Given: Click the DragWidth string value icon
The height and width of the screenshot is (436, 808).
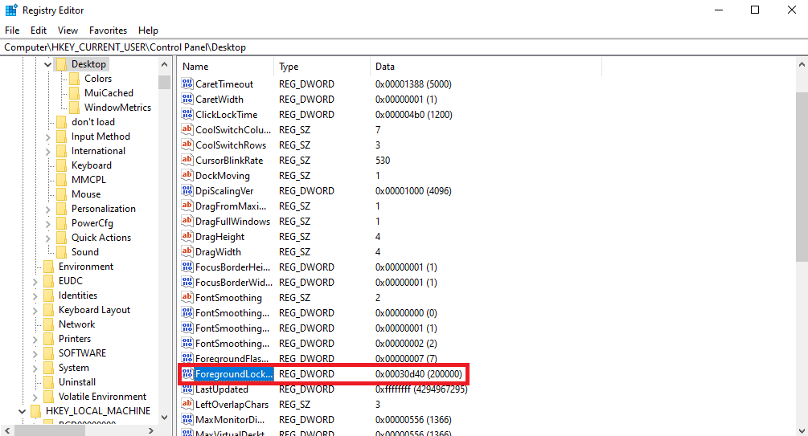Looking at the screenshot, I should 187,251.
